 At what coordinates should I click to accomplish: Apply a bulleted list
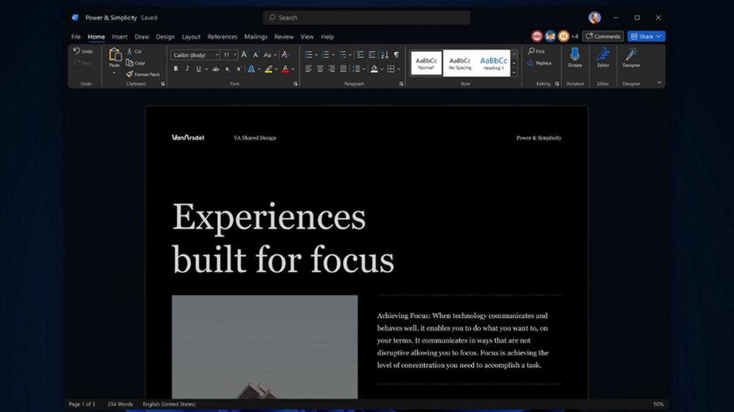[x=309, y=54]
